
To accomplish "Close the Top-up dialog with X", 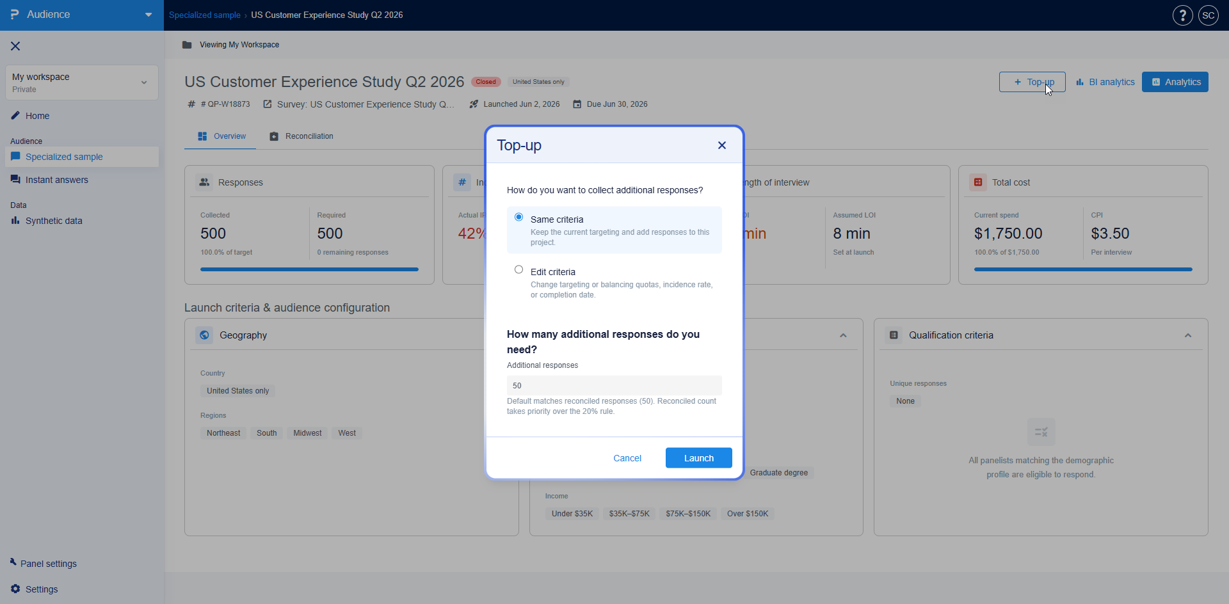I will (x=722, y=145).
